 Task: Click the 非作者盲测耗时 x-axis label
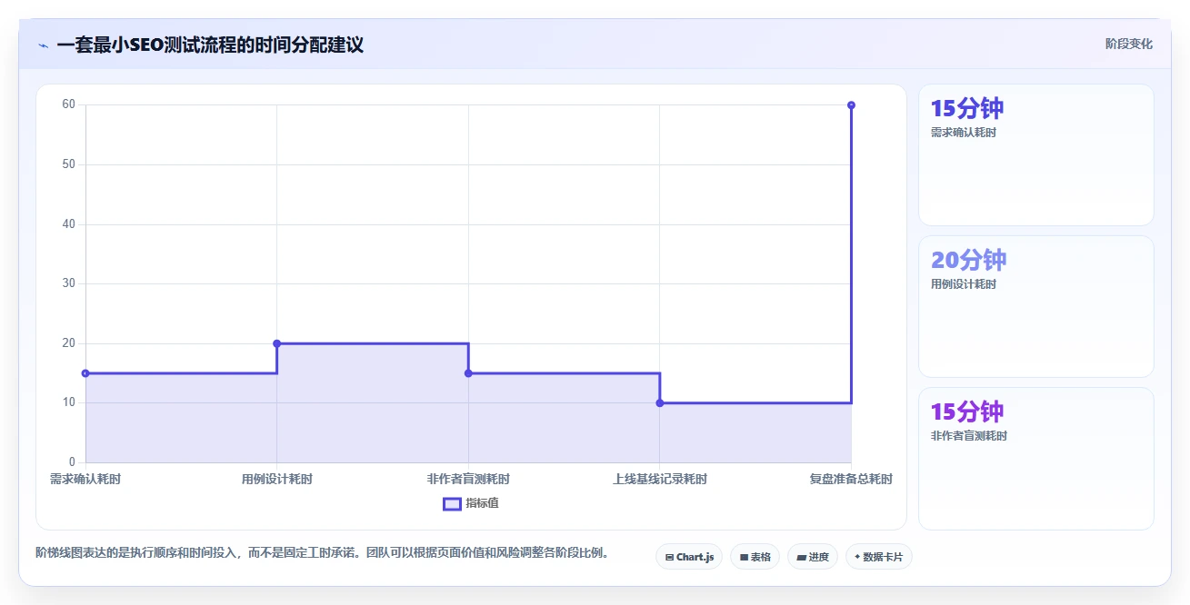(x=468, y=479)
